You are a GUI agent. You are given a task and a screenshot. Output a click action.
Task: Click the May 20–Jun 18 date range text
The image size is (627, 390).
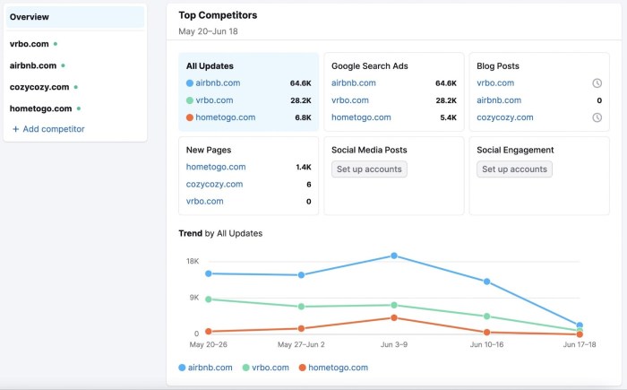tap(208, 31)
